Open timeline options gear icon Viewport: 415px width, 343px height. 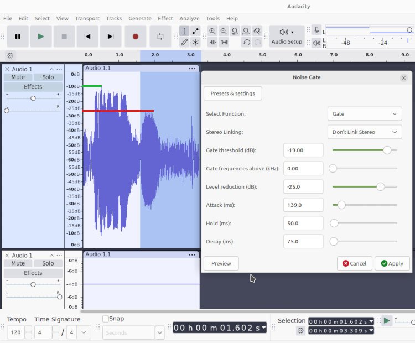(x=11, y=55)
